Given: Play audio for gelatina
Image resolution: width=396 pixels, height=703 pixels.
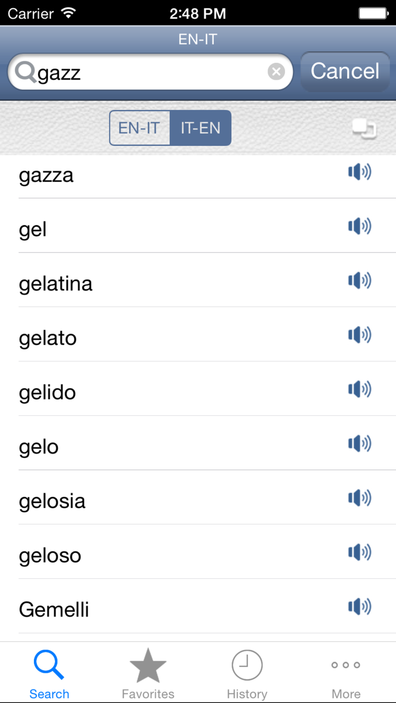Looking at the screenshot, I should [359, 280].
